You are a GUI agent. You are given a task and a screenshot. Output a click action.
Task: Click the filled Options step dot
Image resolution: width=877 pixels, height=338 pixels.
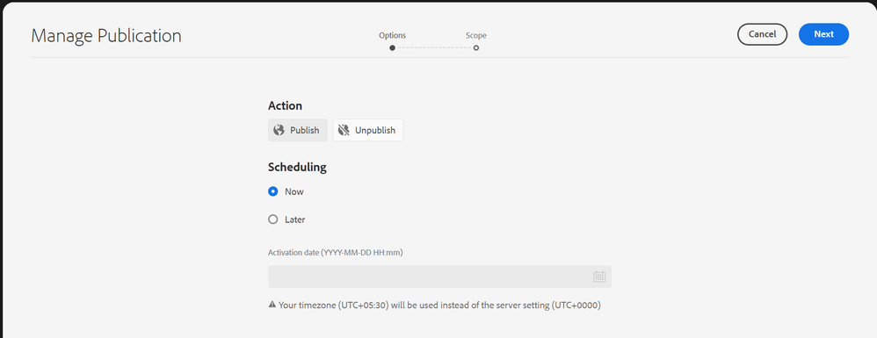click(393, 48)
